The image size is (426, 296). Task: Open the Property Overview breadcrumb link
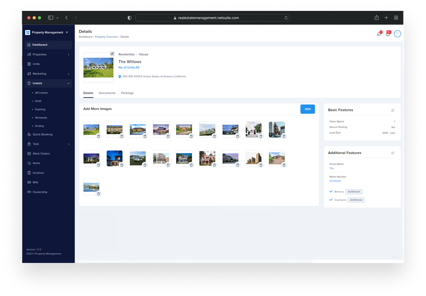click(x=107, y=37)
